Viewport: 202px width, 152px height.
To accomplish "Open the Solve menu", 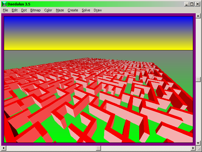I will pos(86,10).
